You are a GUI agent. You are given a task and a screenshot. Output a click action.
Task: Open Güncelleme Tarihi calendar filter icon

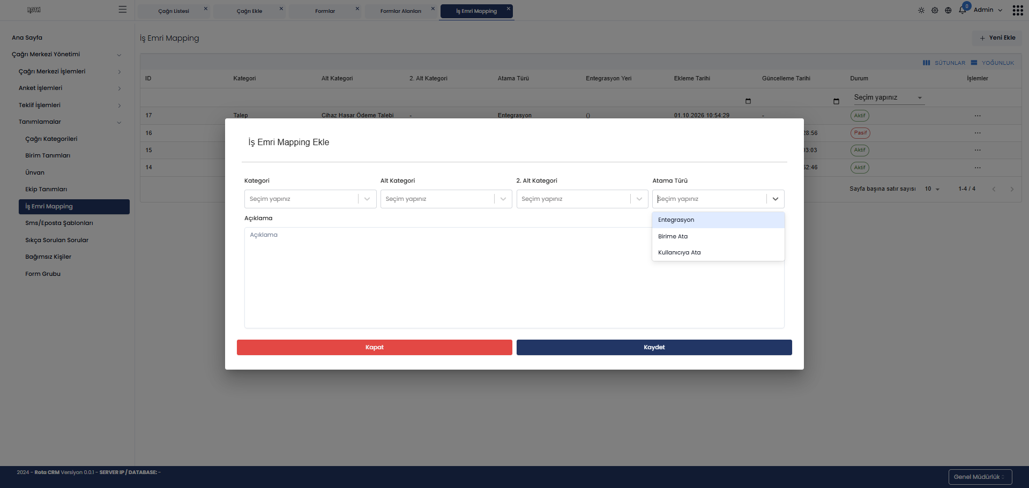pos(836,101)
